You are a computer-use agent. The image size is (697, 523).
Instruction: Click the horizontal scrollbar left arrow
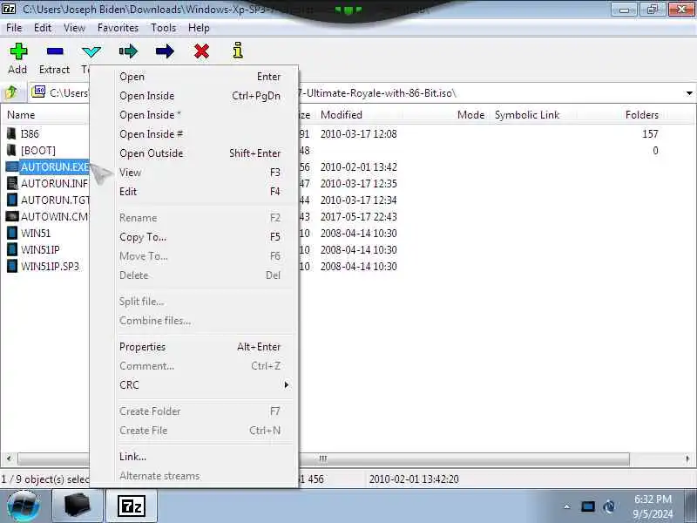pos(9,458)
